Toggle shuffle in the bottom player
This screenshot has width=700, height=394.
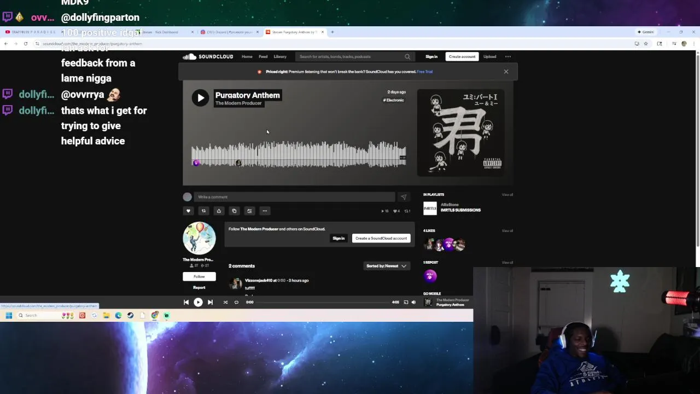click(x=225, y=302)
